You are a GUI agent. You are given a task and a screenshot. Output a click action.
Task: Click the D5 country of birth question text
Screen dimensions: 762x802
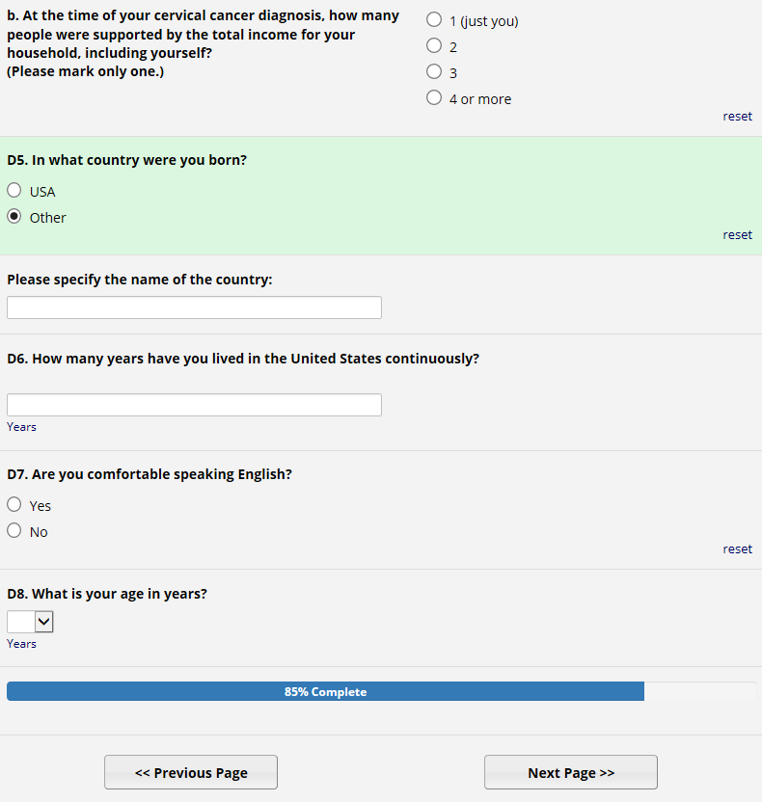pyautogui.click(x=126, y=160)
